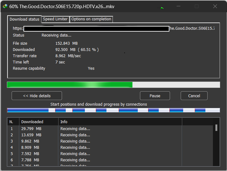The height and width of the screenshot is (171, 227).
Task: Click the Time left value 7 sec
Action: (x=60, y=62)
